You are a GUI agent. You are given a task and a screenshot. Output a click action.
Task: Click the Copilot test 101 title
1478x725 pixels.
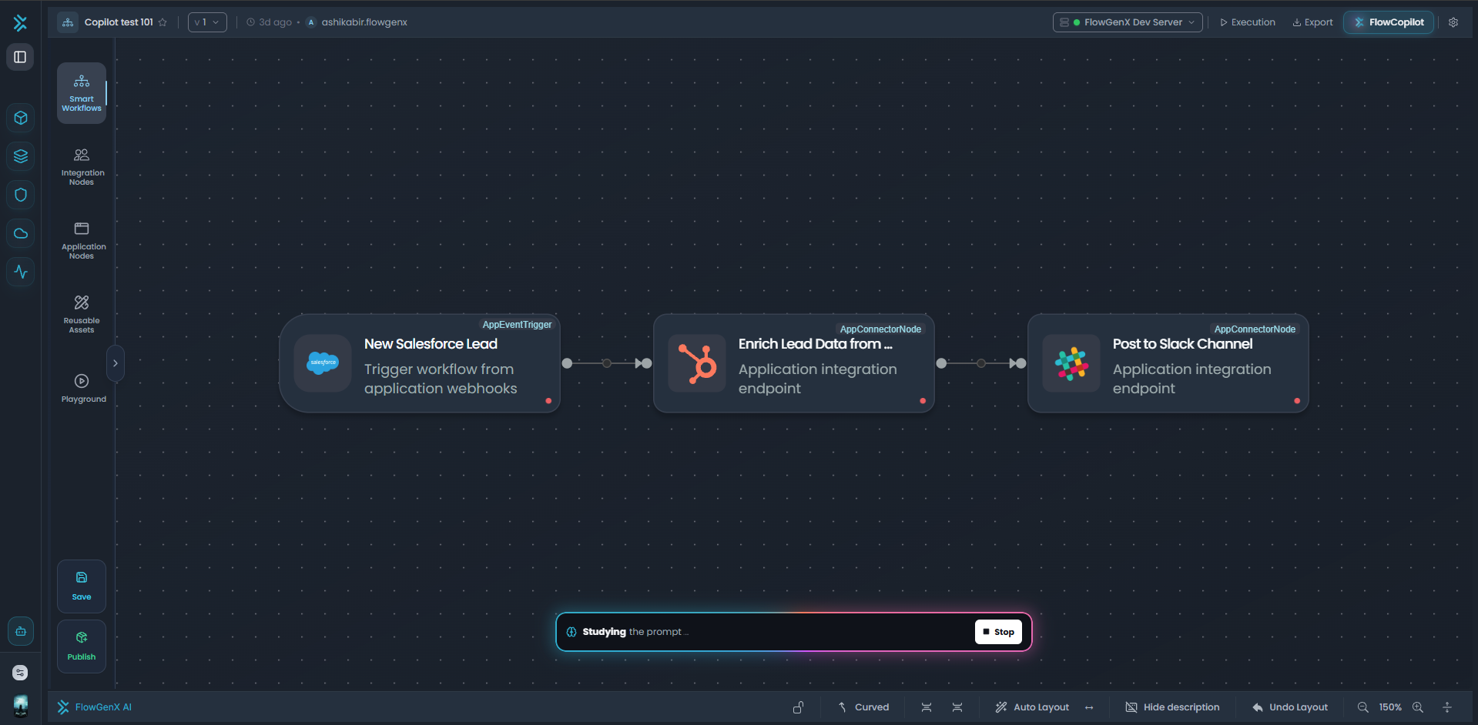[119, 22]
